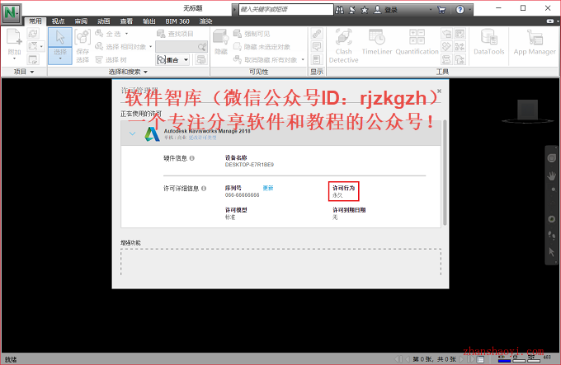This screenshot has height=365, width=561.
Task: Click the Manage Sets icon beside 集合 dropdown
Action: coord(201,59)
